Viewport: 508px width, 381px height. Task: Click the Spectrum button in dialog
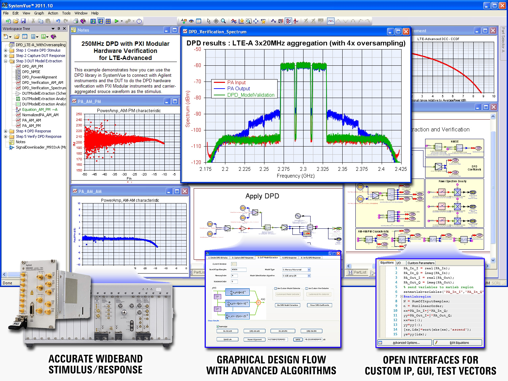[227, 339]
